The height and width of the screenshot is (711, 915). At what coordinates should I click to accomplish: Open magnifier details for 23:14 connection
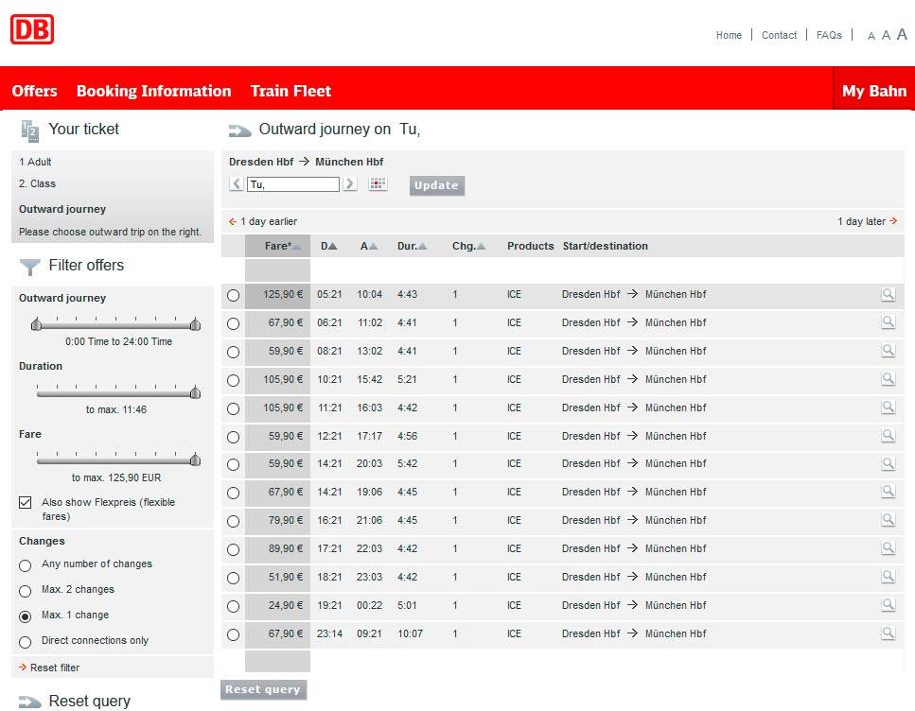pyautogui.click(x=888, y=633)
